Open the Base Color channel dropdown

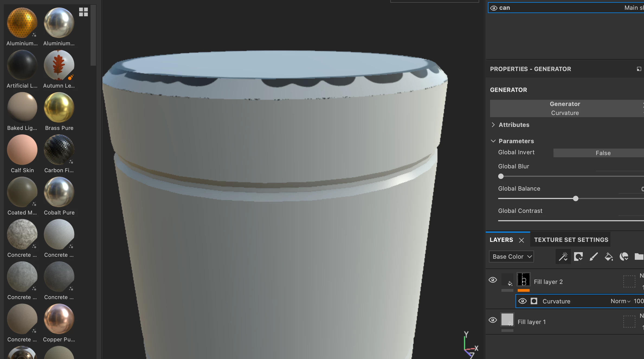tap(511, 257)
